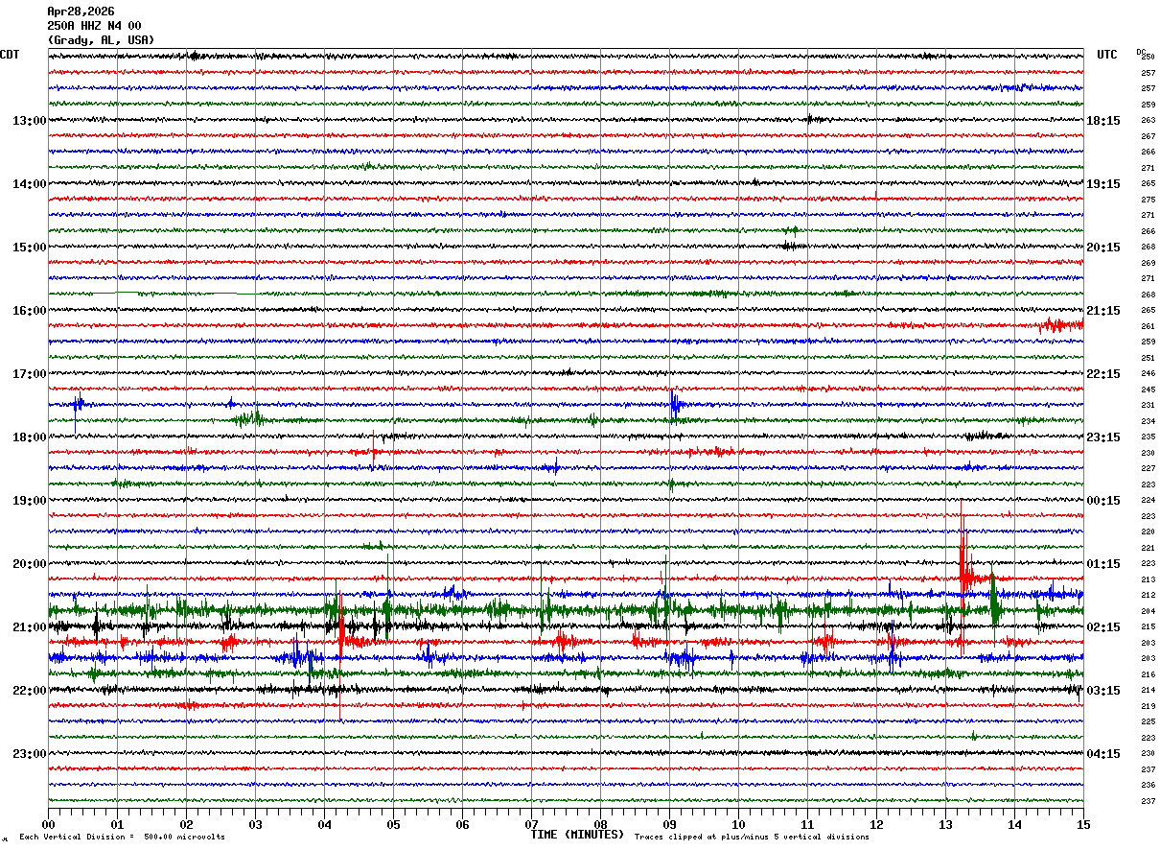The width and height of the screenshot is (1160, 850).
Task: Select the 18:15 UTC time label
Action: 1103,121
